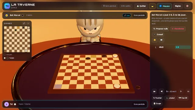Pause the game
Screen dimensions: 195x110
(164, 6)
